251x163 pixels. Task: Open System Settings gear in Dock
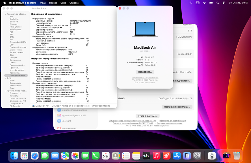pyautogui.click(x=197, y=156)
